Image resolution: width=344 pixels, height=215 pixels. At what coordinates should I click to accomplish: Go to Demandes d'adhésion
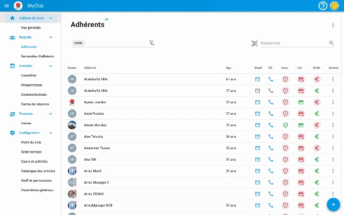coord(37,56)
